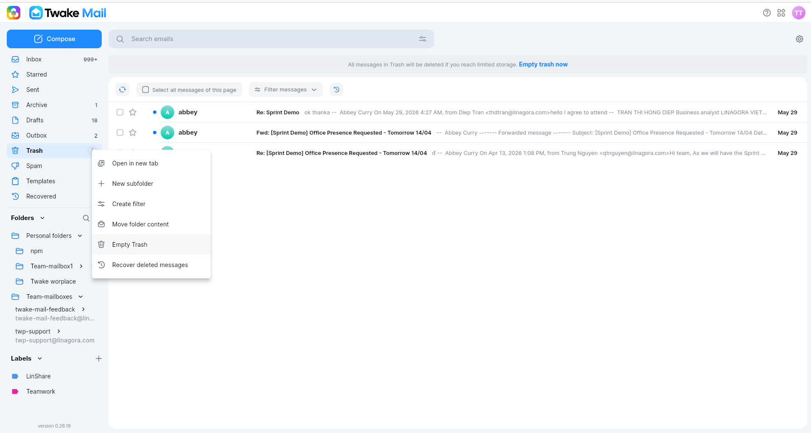The image size is (811, 433).
Task: Click the Twake Mail logo
Action: [68, 13]
